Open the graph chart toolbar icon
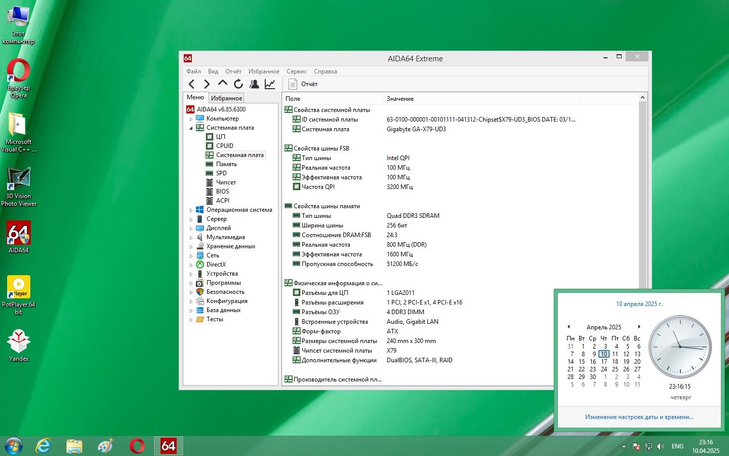729x456 pixels. [x=270, y=84]
